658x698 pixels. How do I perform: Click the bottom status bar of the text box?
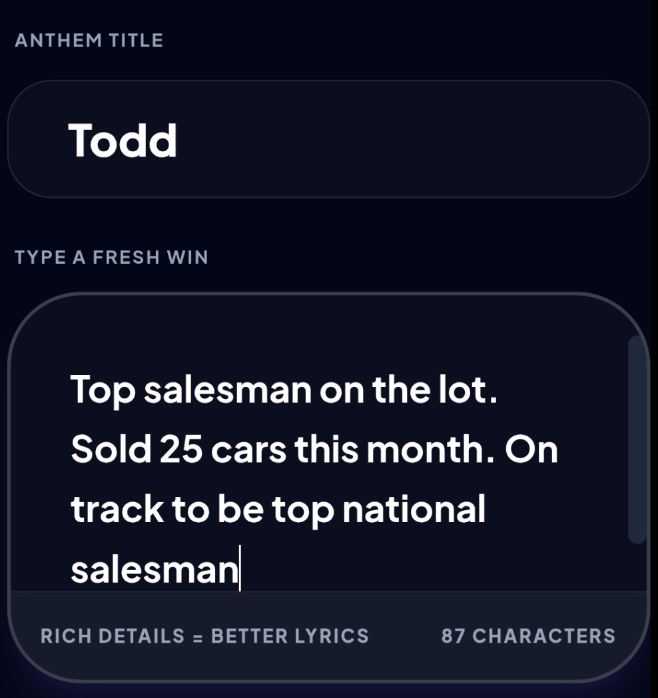326,637
